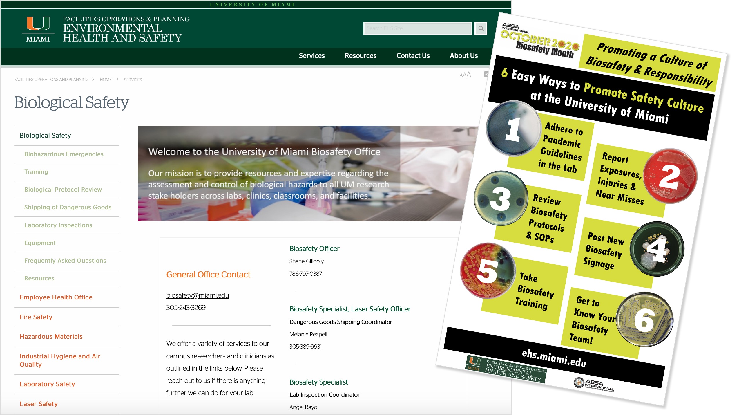Click the phone number 305-243-3269
The width and height of the screenshot is (739, 415).
click(186, 308)
